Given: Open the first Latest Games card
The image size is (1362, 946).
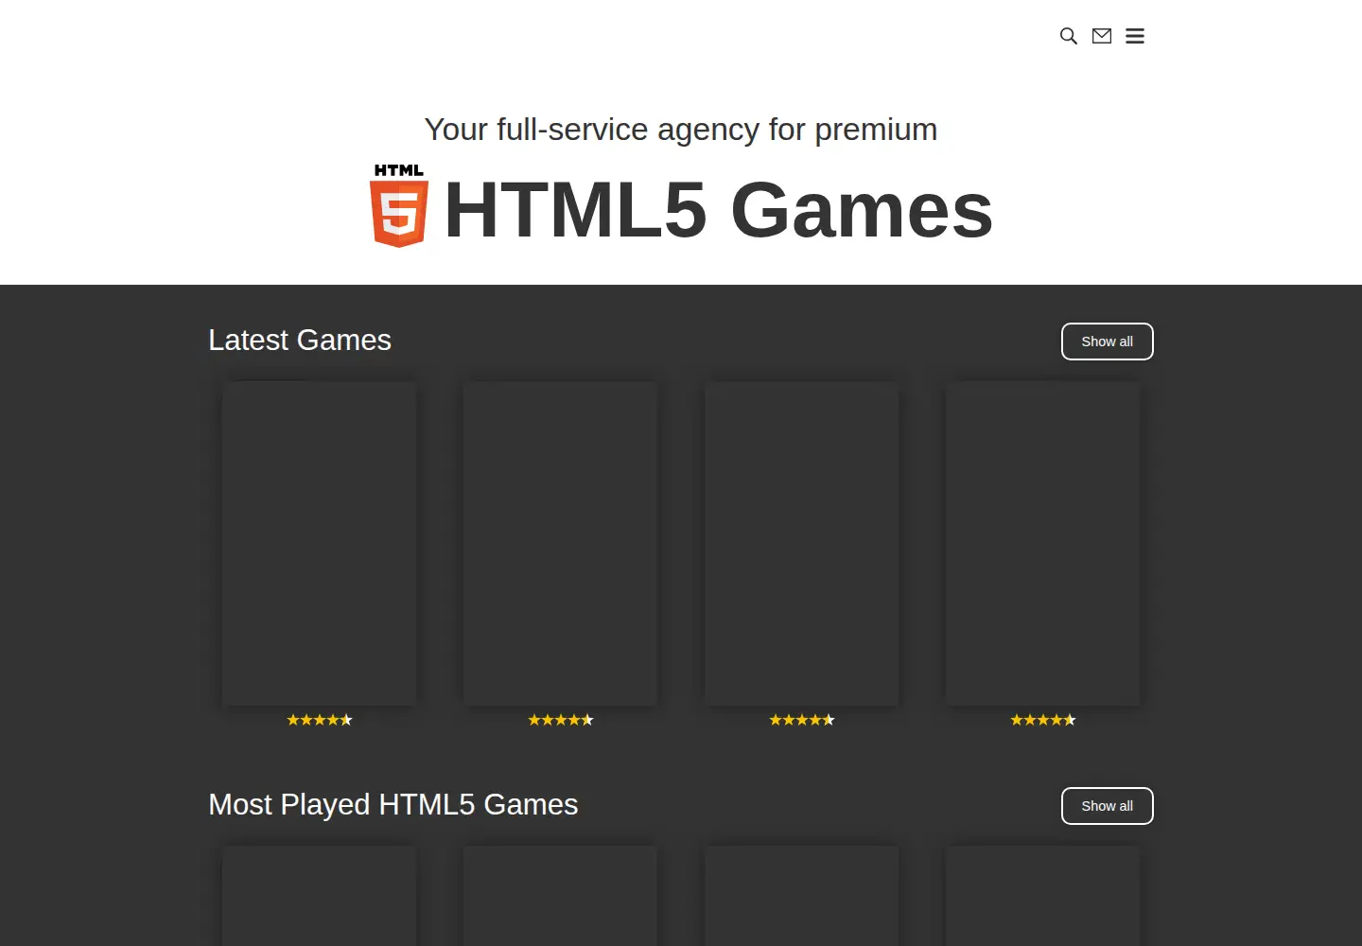Looking at the screenshot, I should [x=319, y=543].
